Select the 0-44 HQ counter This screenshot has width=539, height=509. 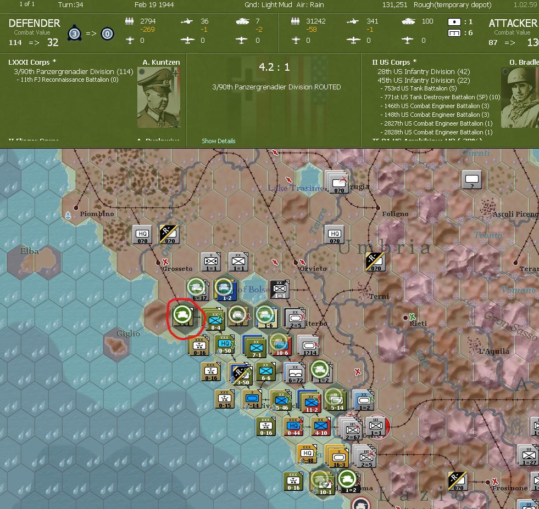[293, 427]
